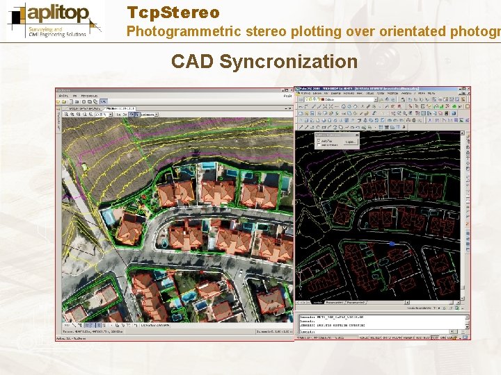
Task: Click the green cloud icon in AutoCAD MDT toolbar
Action: point(454,106)
